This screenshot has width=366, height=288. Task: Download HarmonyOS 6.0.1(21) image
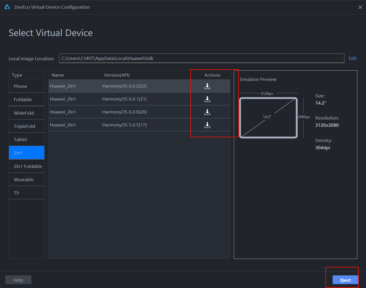(x=207, y=99)
